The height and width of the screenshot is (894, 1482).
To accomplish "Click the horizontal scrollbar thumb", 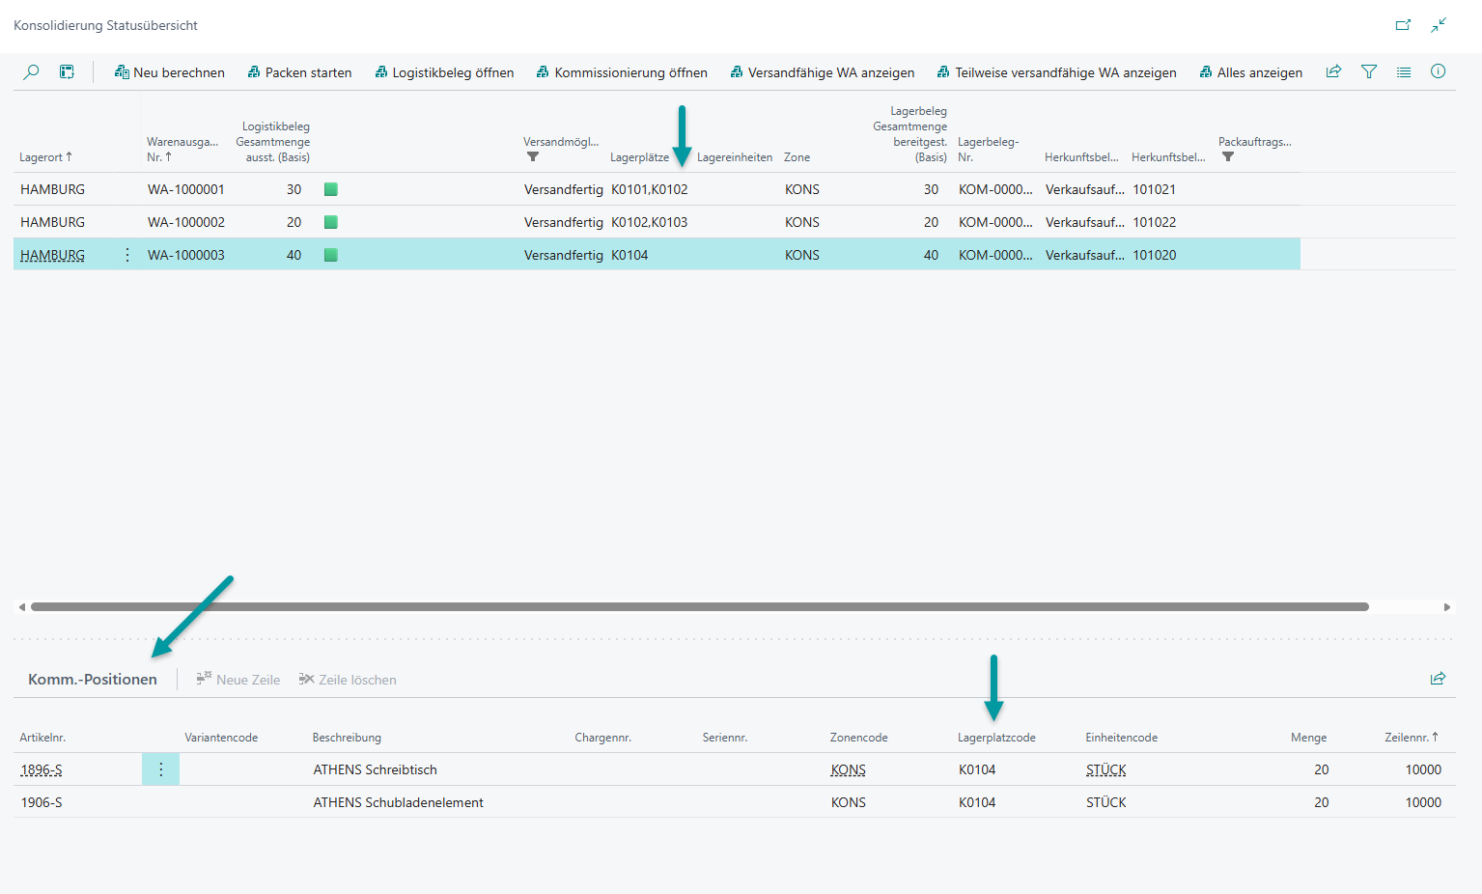I will [x=700, y=607].
